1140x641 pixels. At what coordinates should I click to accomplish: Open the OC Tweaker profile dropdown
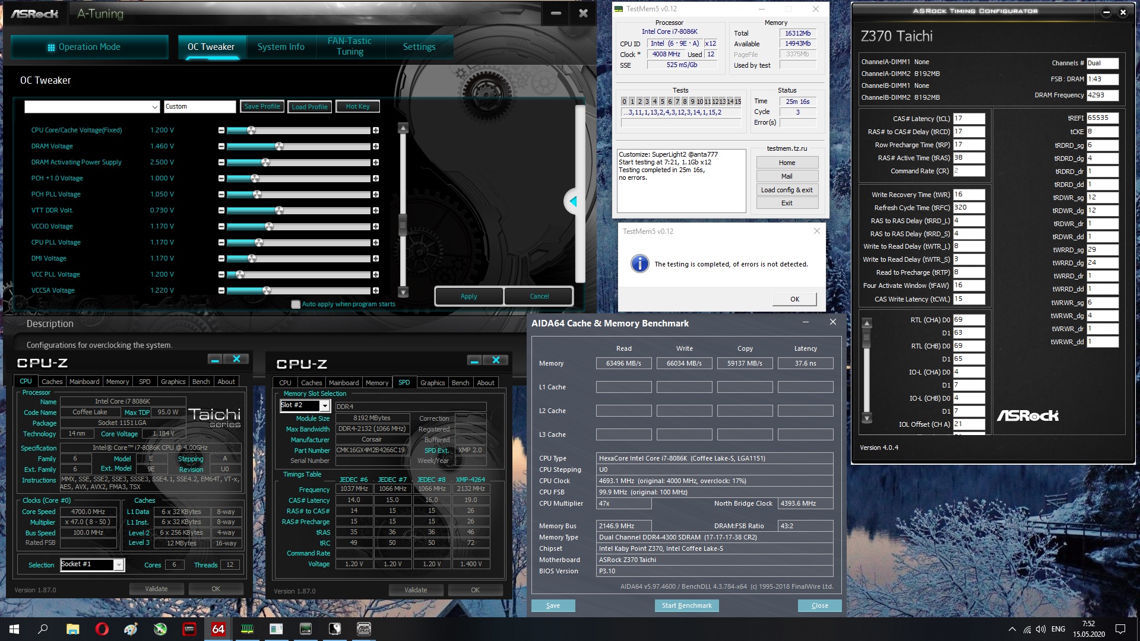154,107
